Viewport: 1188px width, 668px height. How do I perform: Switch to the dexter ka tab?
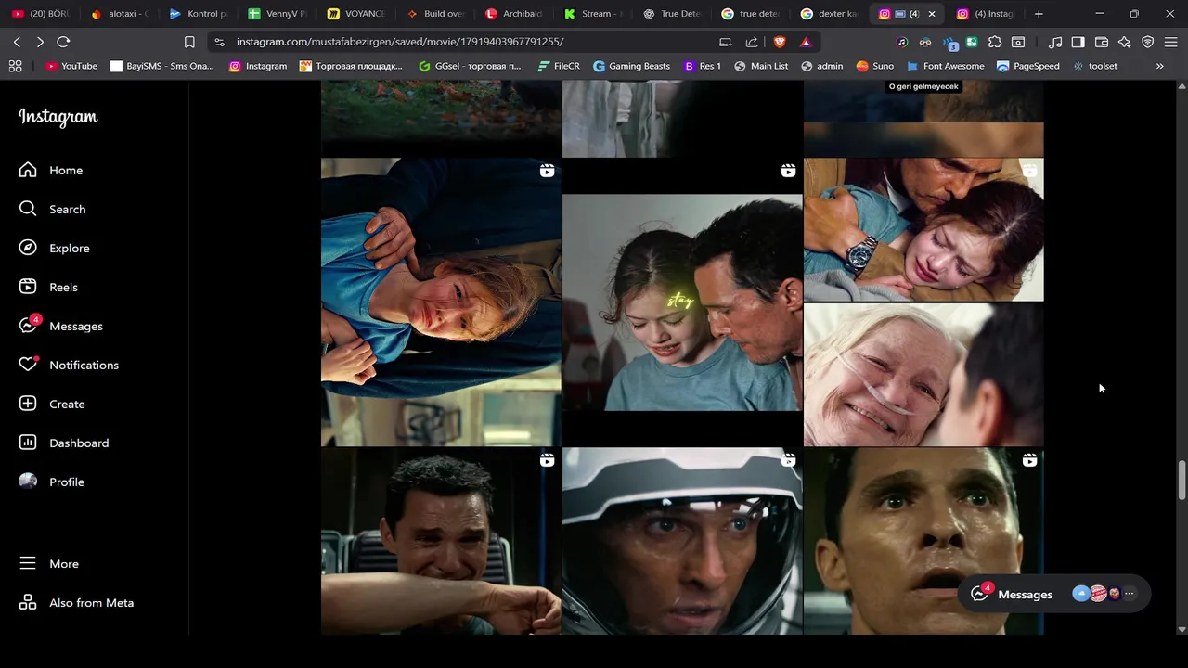[831, 14]
